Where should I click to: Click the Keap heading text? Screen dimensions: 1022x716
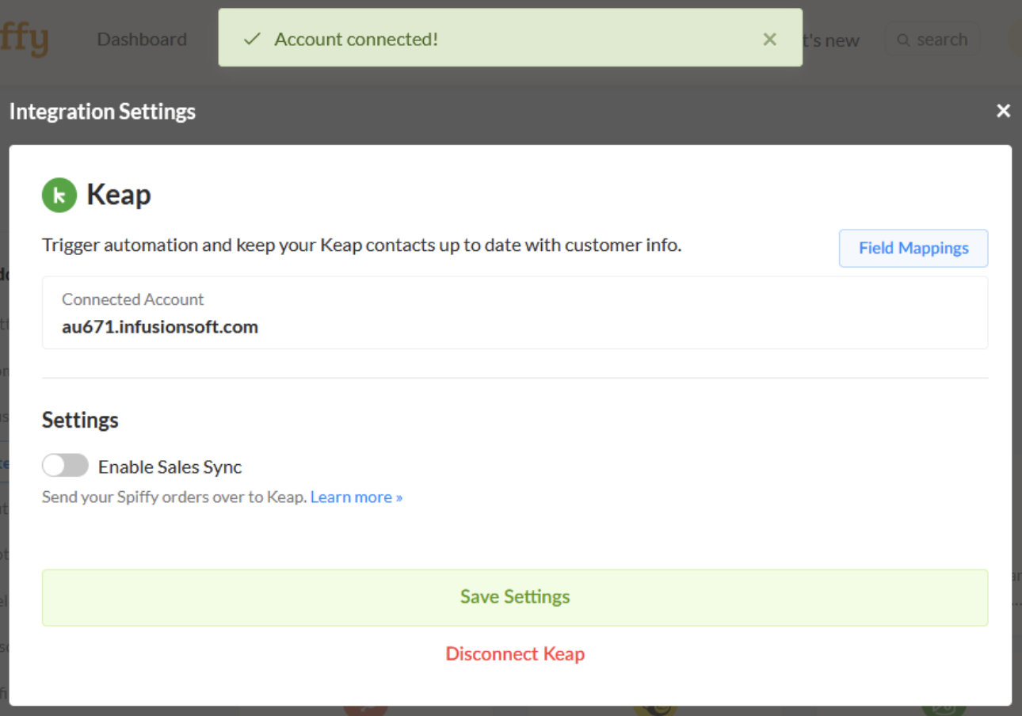[119, 195]
